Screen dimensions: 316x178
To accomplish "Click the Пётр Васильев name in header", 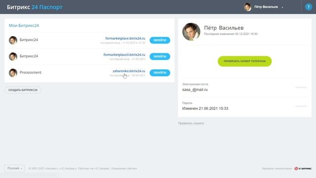I will tap(266, 7).
